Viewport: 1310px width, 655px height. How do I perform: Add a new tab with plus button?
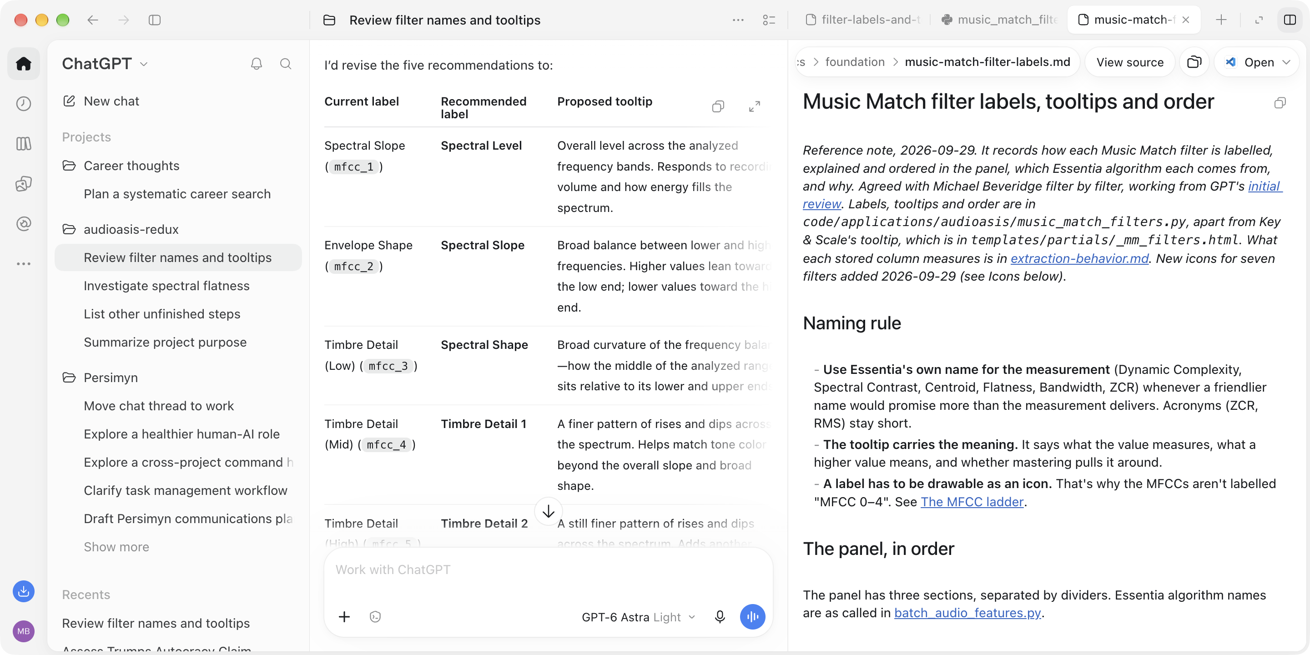1221,20
